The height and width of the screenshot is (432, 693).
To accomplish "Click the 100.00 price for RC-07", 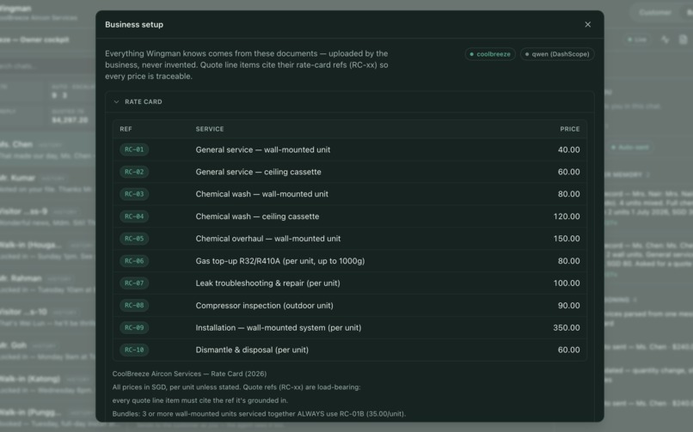I will (567, 283).
